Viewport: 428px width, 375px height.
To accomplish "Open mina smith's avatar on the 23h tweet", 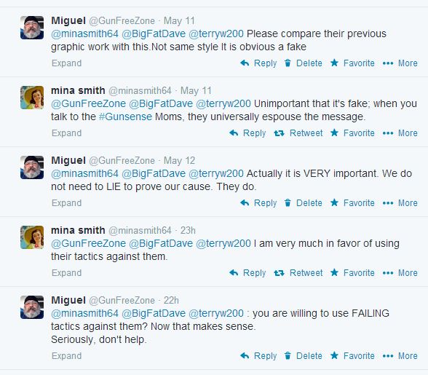I will coord(32,237).
